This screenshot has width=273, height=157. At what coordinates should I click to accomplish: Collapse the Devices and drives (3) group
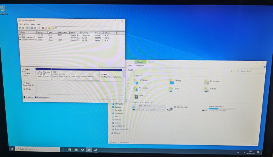(x=131, y=102)
